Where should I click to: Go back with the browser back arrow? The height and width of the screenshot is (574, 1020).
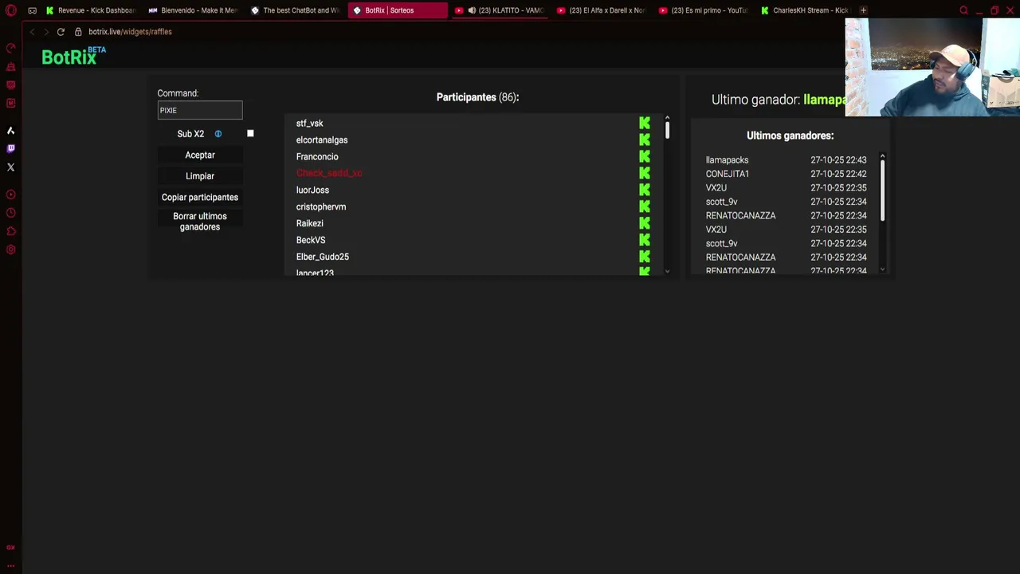coord(32,32)
